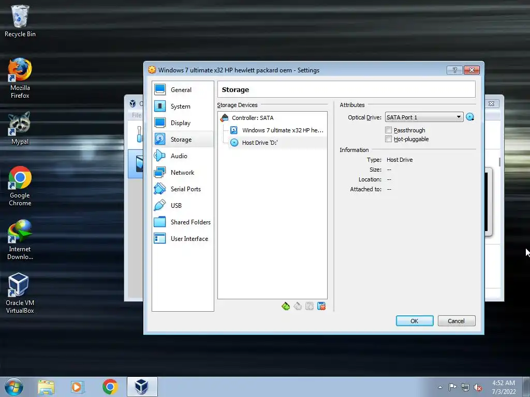Open the Optical Drive SATA Port dropdown
This screenshot has width=530, height=397.
pyautogui.click(x=424, y=117)
